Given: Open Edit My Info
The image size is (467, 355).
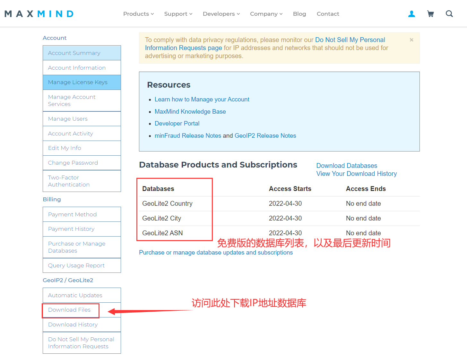Looking at the screenshot, I should 82,148.
